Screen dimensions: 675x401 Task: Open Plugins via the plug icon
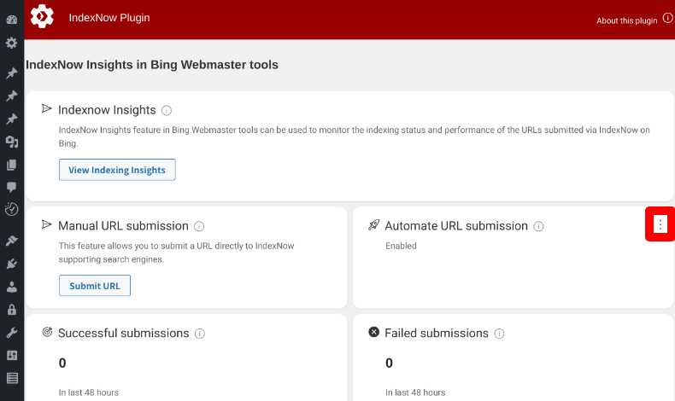click(x=12, y=264)
